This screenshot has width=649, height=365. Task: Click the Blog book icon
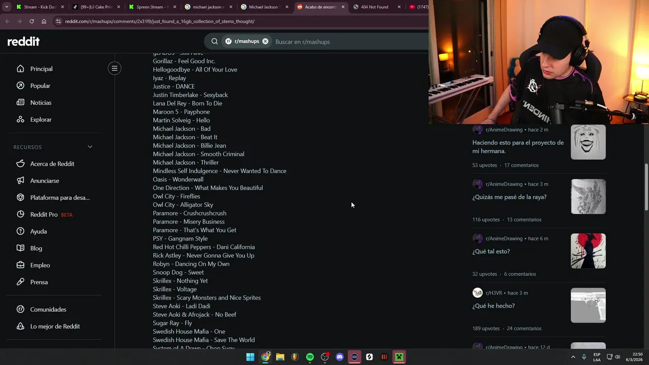click(20, 248)
